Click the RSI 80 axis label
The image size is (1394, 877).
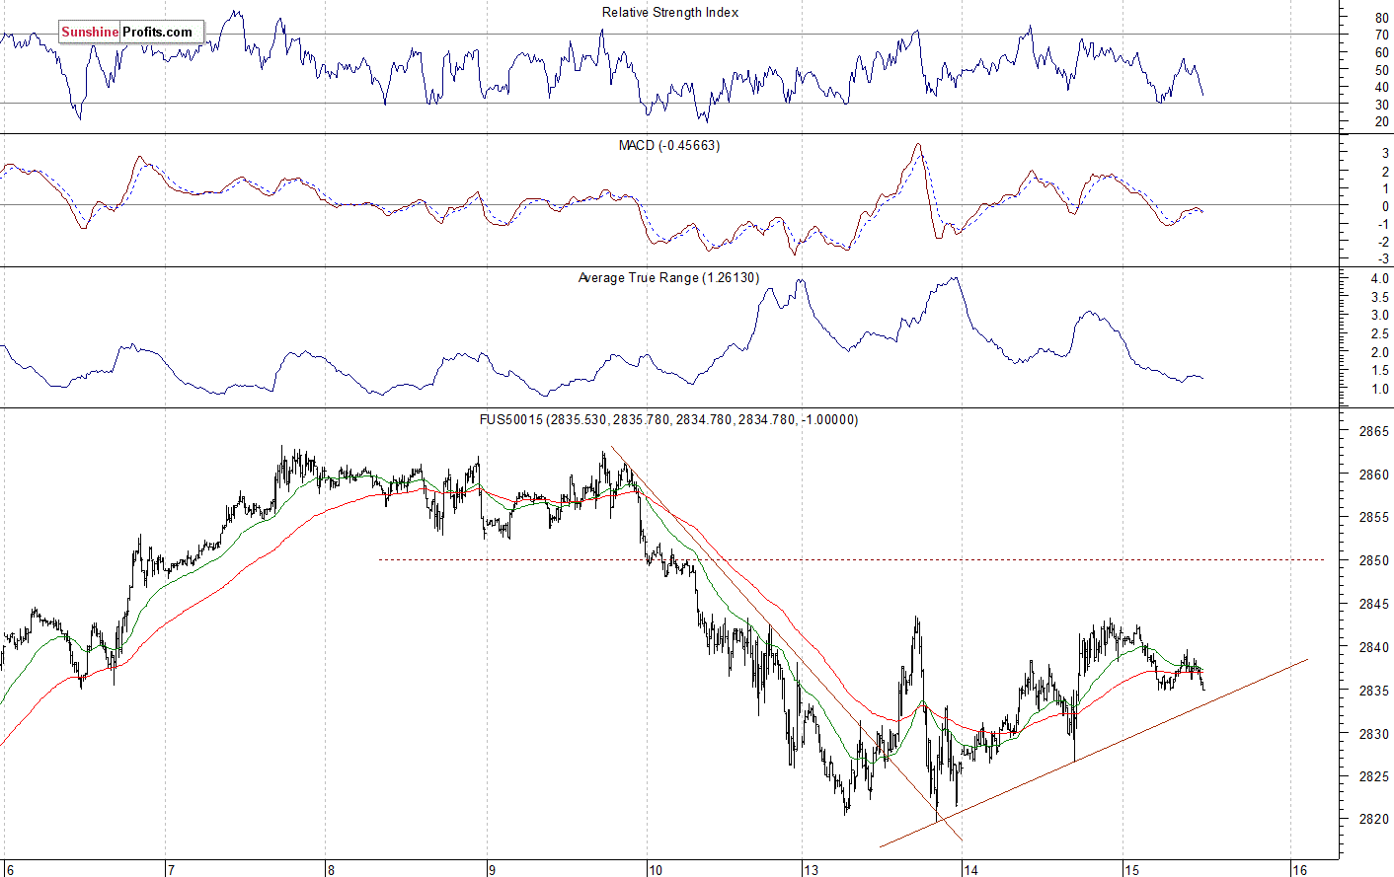(1381, 19)
